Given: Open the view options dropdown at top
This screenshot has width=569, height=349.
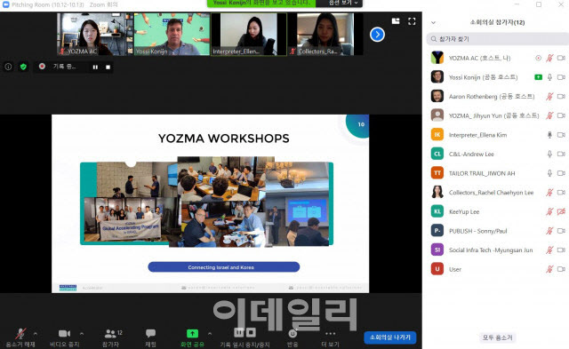Looking at the screenshot, I should (340, 4).
